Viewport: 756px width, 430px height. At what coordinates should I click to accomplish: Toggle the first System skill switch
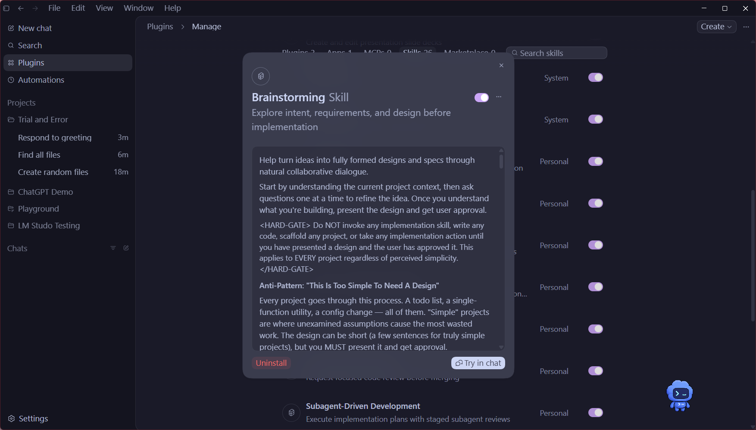(x=596, y=78)
